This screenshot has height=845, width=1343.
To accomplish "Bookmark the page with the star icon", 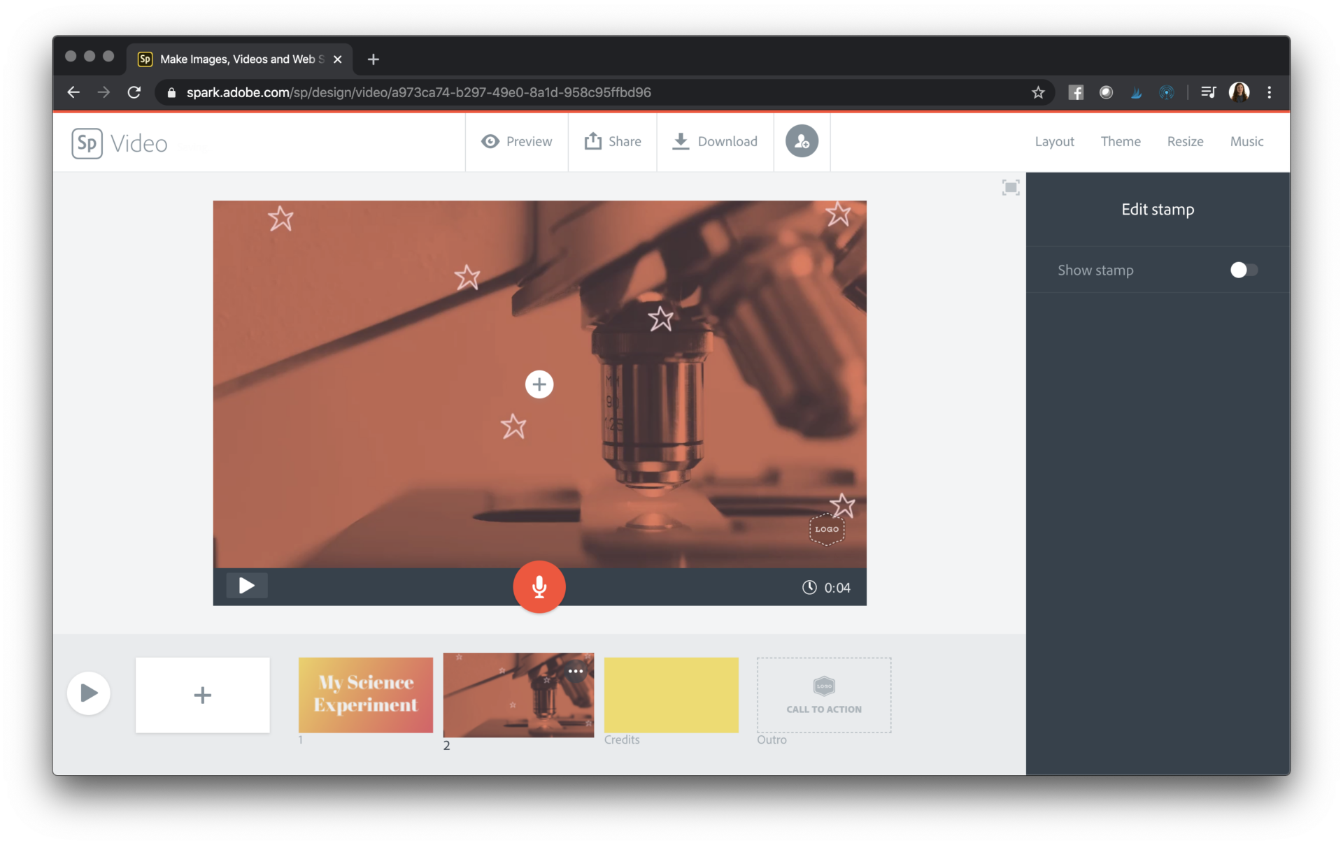I will click(x=1038, y=92).
